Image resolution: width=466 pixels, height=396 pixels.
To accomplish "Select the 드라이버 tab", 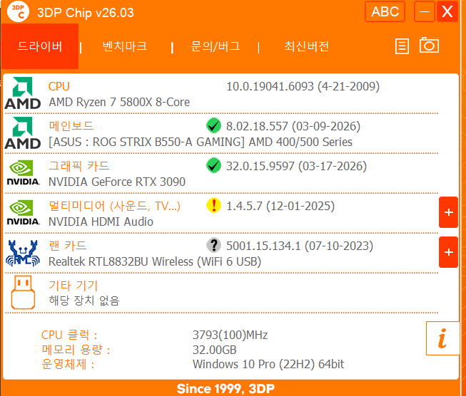I will (40, 46).
